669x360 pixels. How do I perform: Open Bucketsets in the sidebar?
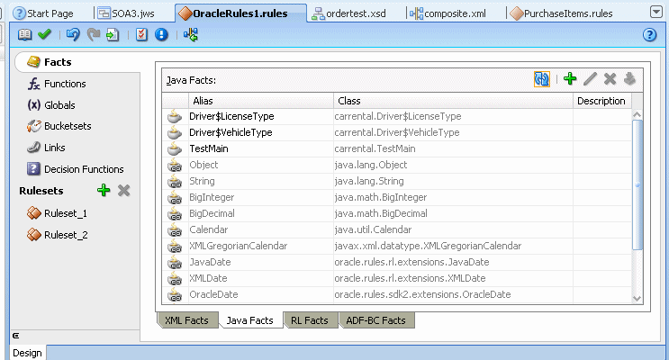(59, 126)
